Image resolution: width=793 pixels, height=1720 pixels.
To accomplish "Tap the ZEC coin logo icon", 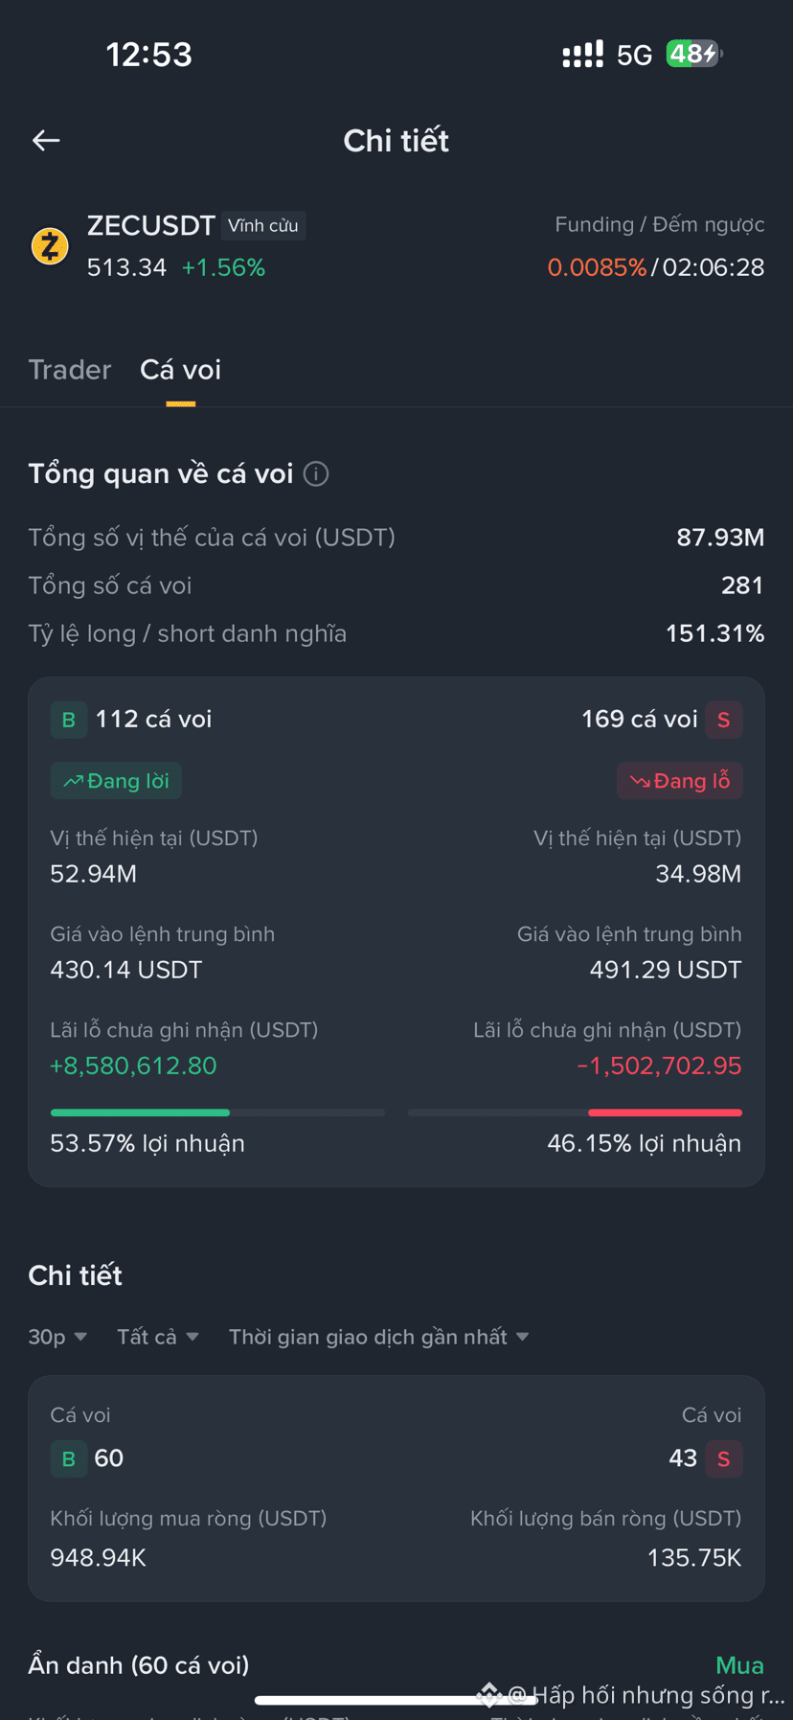I will (x=50, y=246).
